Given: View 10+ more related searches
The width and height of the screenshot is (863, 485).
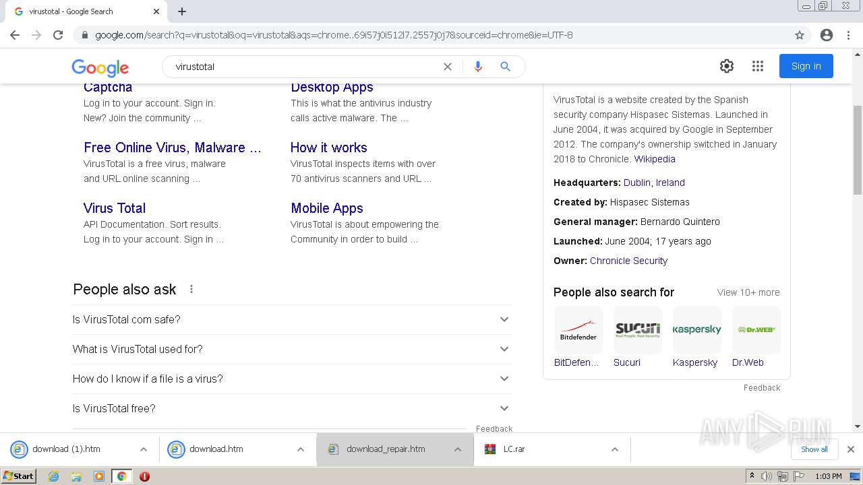Looking at the screenshot, I should click(748, 292).
